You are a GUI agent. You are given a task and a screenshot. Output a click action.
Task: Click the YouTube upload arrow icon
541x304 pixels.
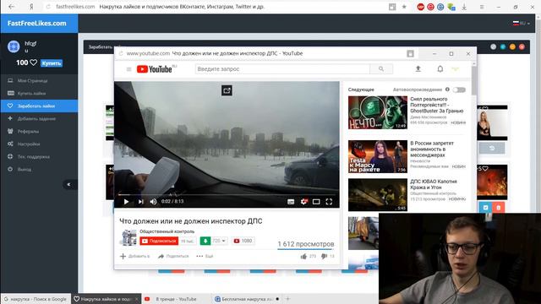[418, 69]
